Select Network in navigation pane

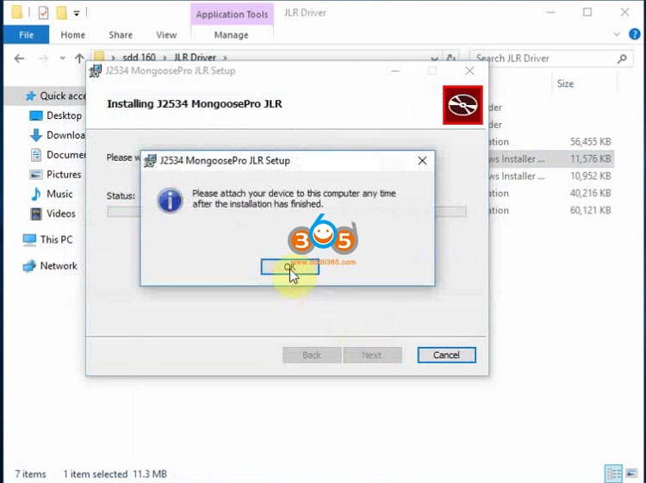tap(51, 266)
